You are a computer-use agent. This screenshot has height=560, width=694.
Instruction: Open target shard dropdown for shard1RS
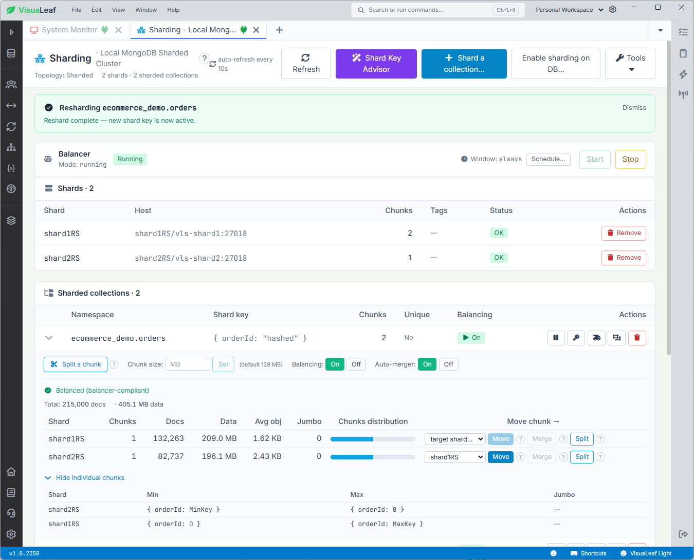tap(455, 439)
